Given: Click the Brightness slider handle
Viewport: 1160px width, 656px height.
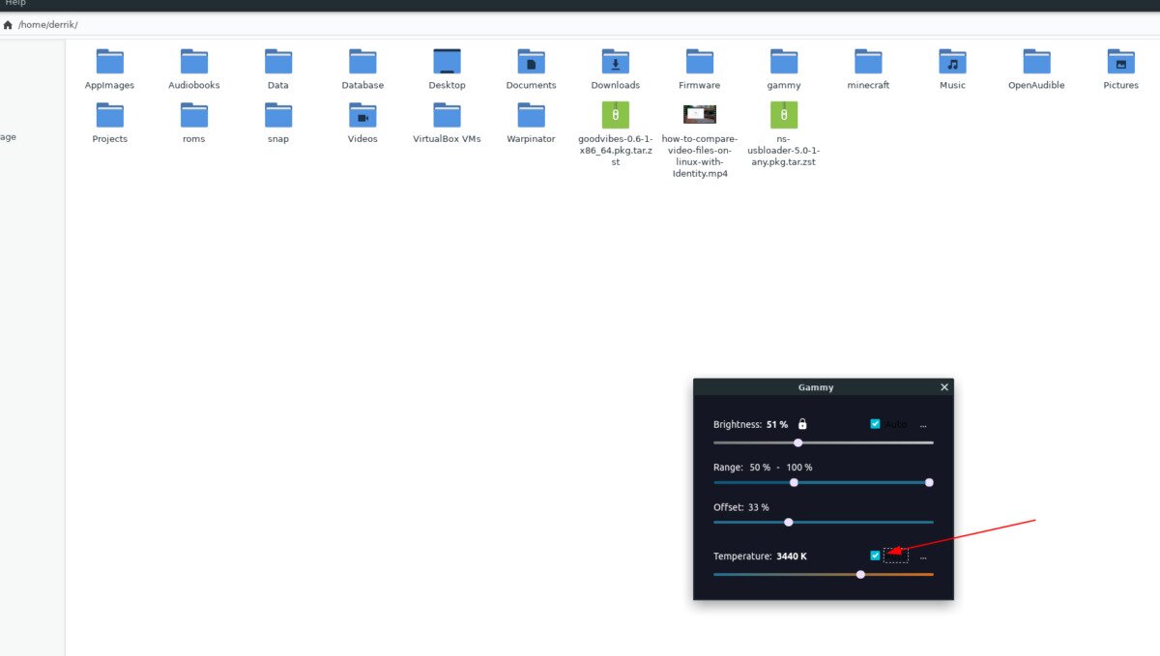Looking at the screenshot, I should point(797,442).
